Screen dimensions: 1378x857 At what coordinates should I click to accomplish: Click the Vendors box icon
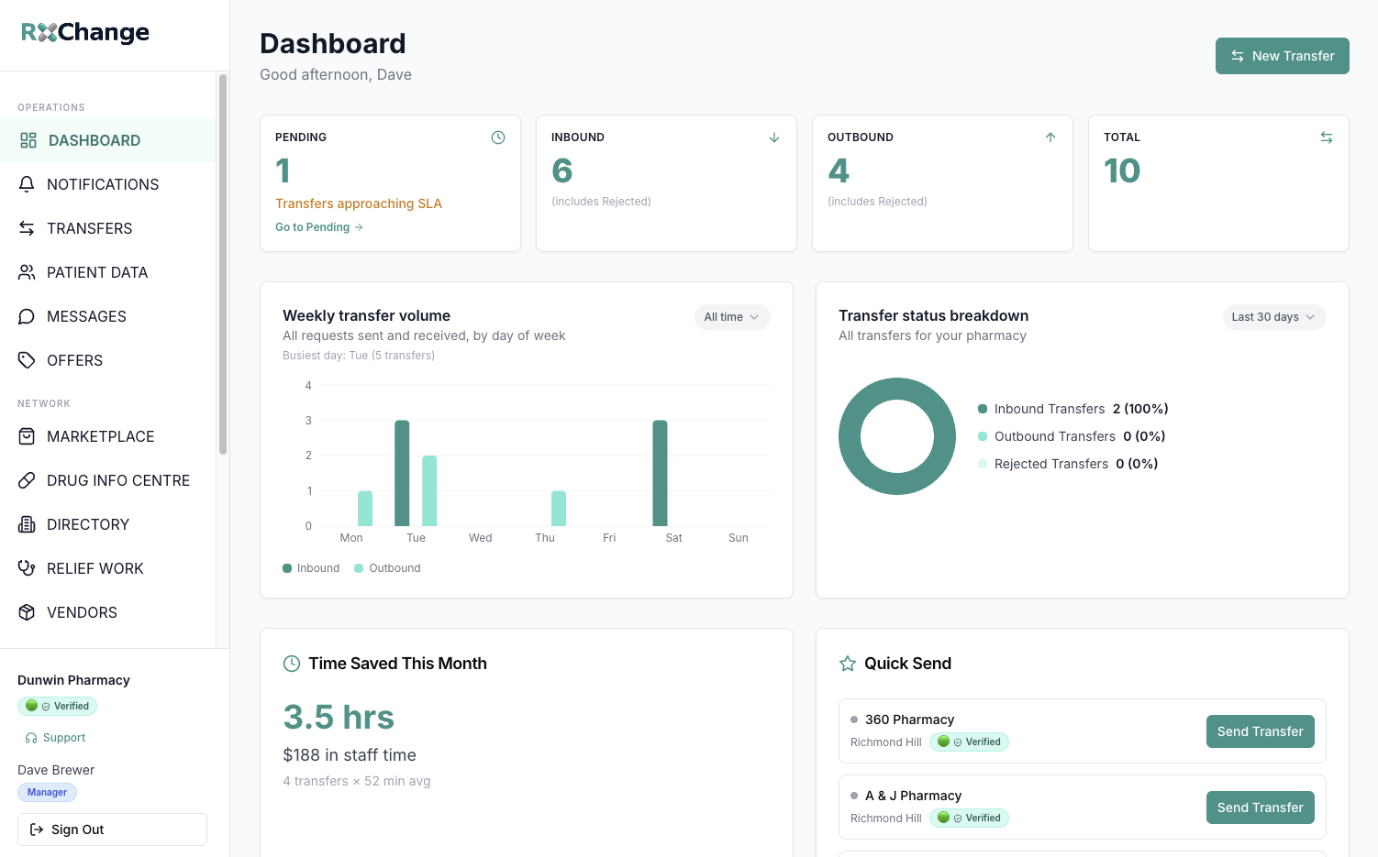point(27,612)
